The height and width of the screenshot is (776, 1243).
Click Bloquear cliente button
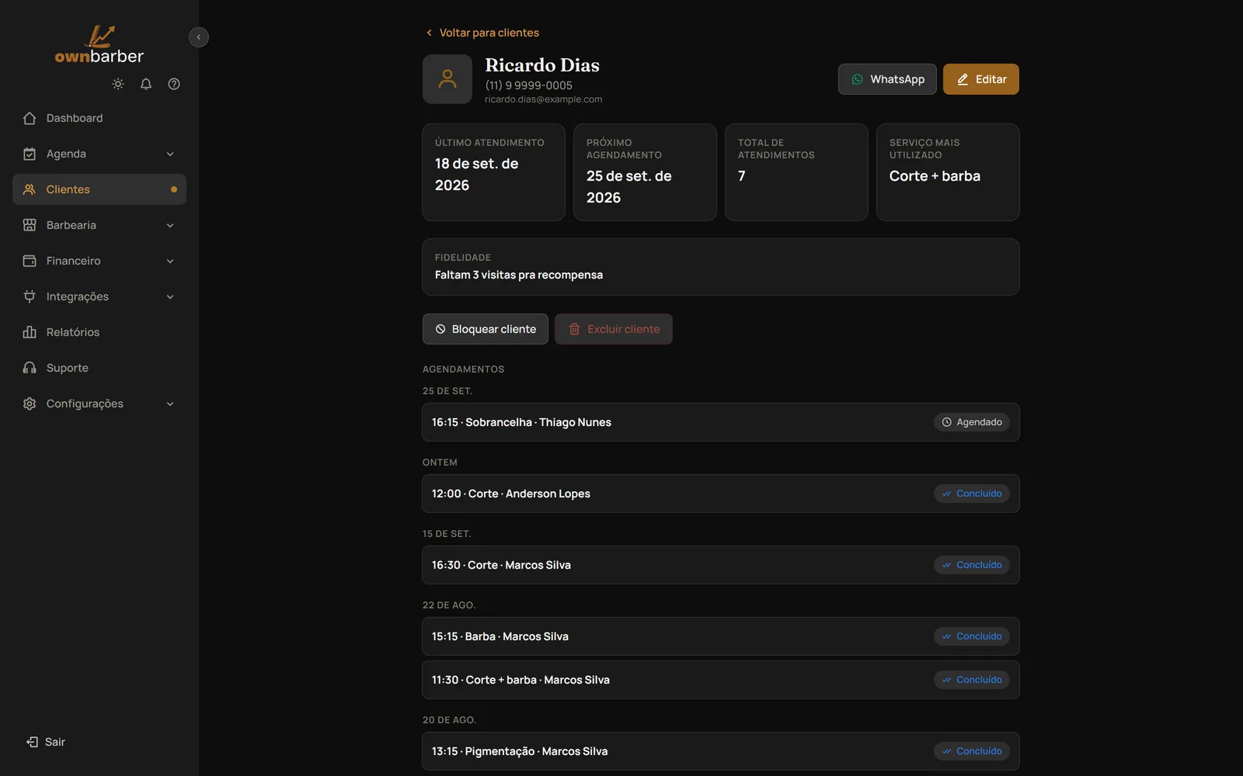coord(486,329)
